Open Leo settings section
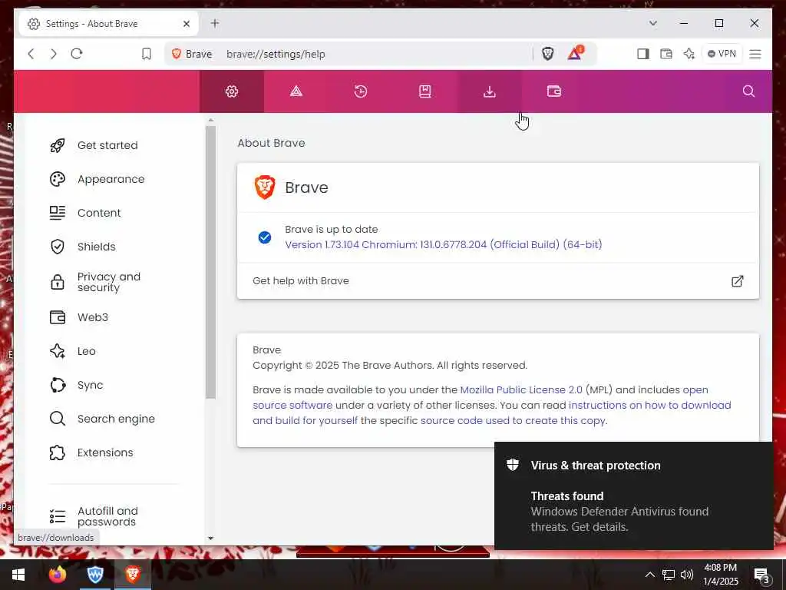This screenshot has height=590, width=786. coord(86,351)
